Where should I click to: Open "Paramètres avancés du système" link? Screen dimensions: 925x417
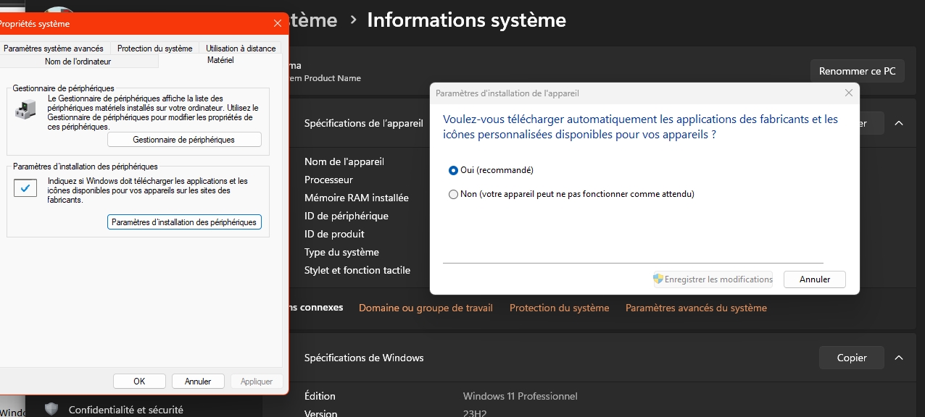point(696,308)
